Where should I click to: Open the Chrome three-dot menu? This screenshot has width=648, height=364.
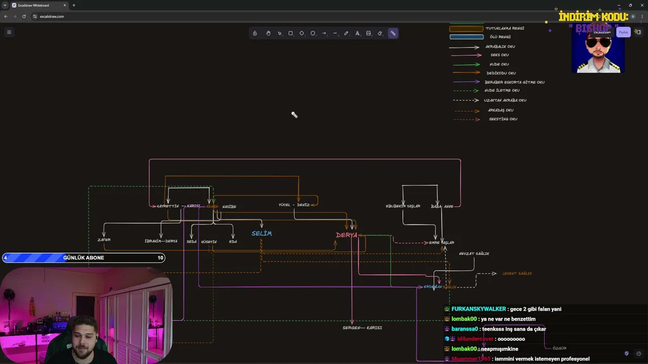click(642, 16)
